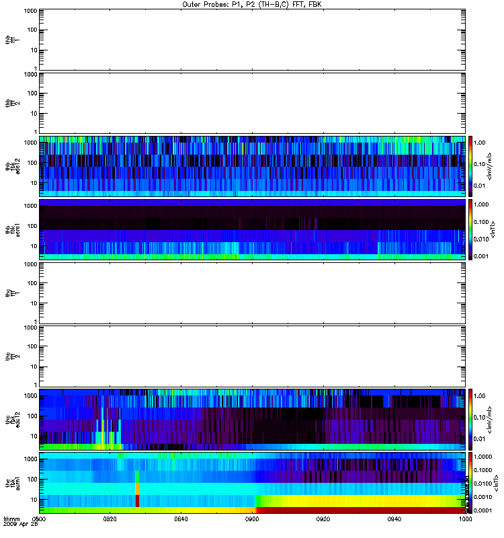
Task: Click the thc fbk edc12 spectrogram panel
Action: click(252, 420)
